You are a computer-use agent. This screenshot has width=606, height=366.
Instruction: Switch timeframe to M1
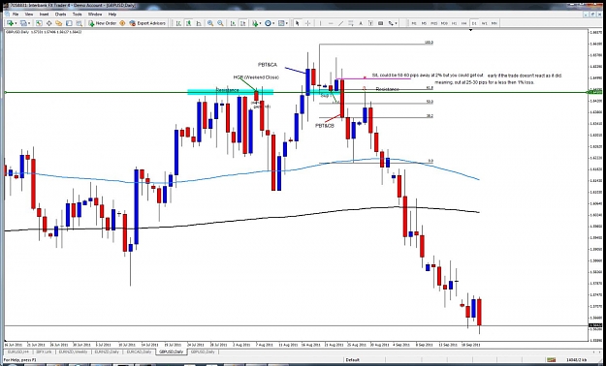413,23
